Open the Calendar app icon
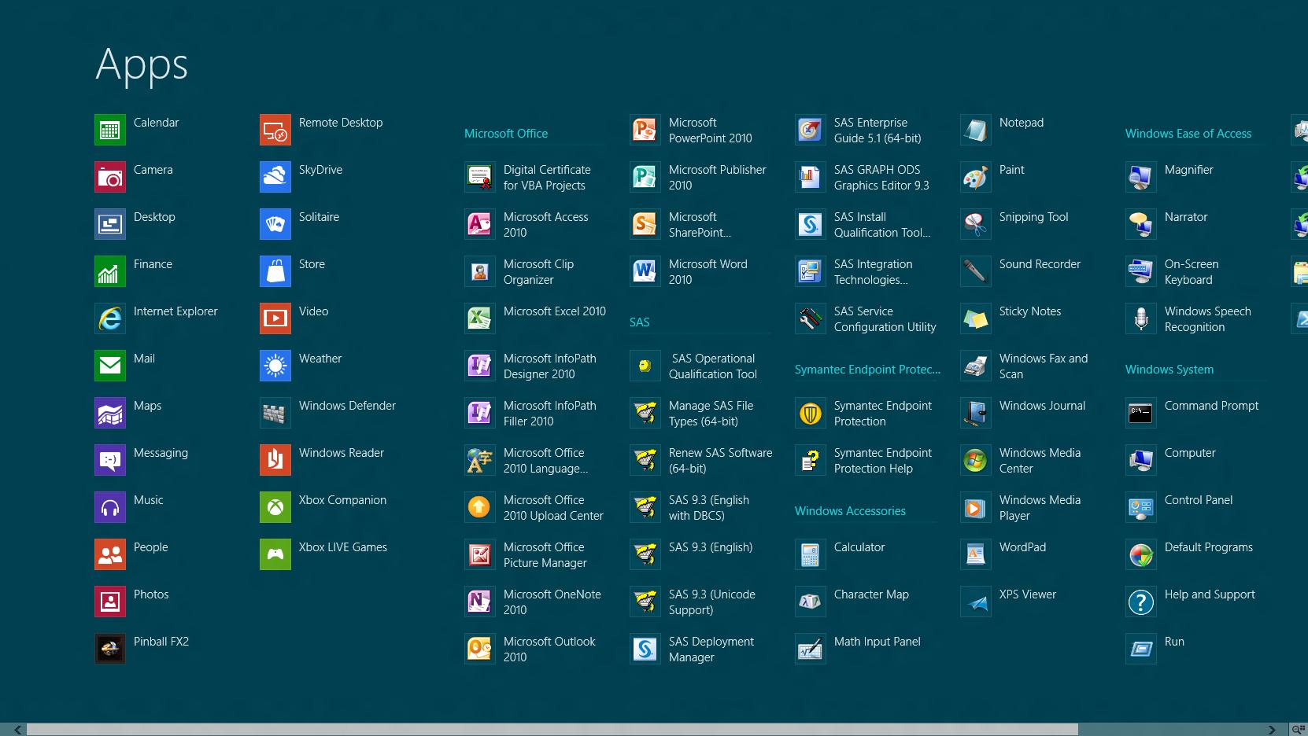1308x736 pixels. point(110,130)
